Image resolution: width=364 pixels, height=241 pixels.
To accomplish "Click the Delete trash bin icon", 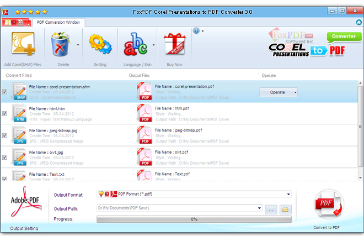I will coord(60,44).
